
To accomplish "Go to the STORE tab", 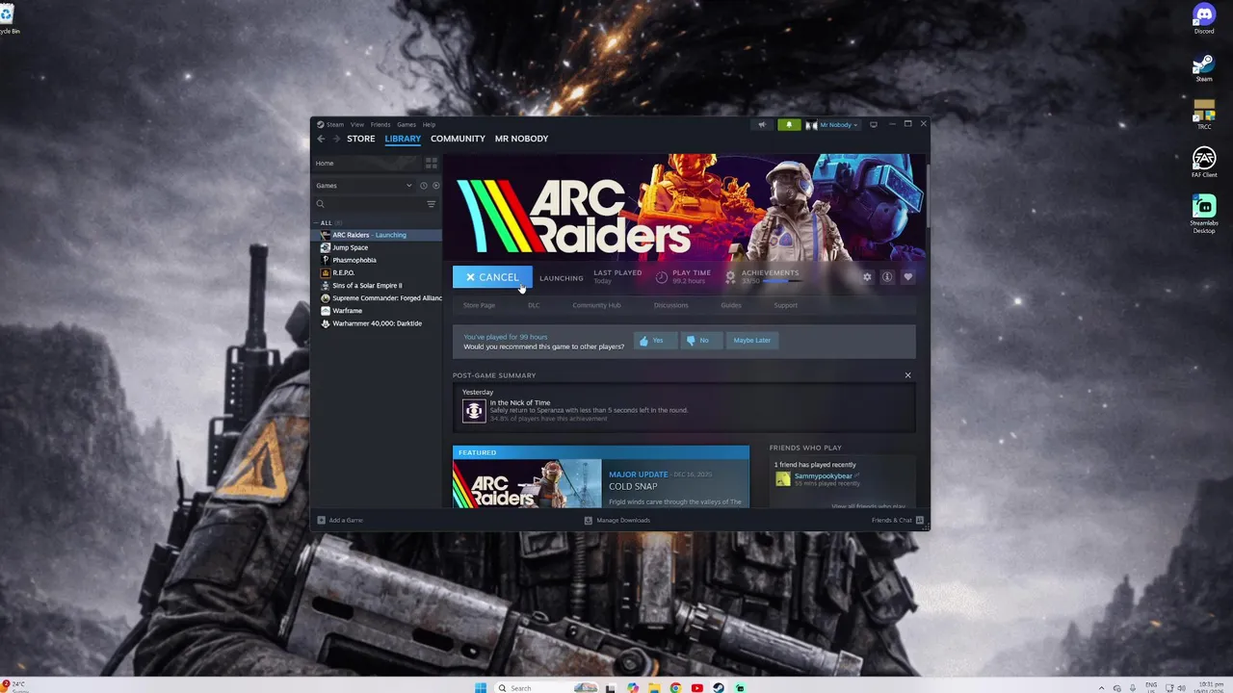I will point(361,139).
